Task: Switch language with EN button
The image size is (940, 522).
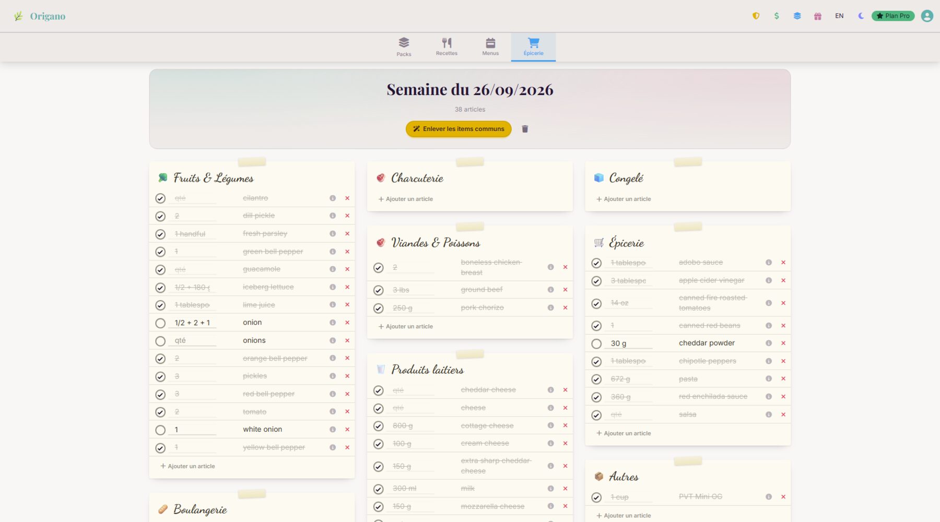Action: (839, 16)
